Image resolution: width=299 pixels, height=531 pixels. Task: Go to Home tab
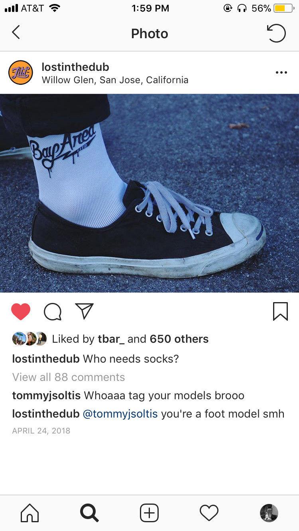30,513
